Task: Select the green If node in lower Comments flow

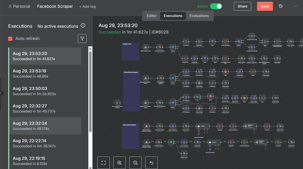Action: point(171,142)
